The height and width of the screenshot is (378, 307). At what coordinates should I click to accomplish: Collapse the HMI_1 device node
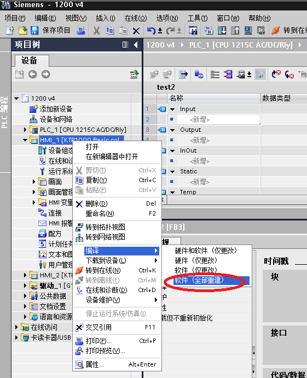25,140
